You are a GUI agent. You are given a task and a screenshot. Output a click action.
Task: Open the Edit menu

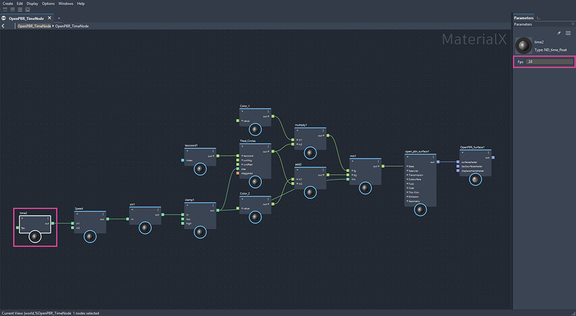20,3
